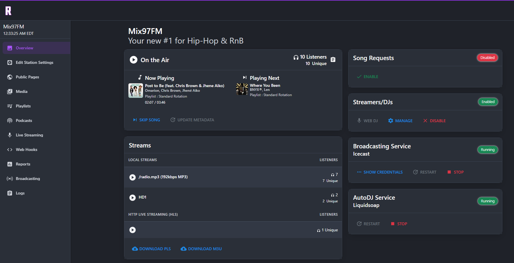Screen dimensions: 514x263
Task: Restart the AutoDJ Liquidsoap service
Action: [x=368, y=224]
